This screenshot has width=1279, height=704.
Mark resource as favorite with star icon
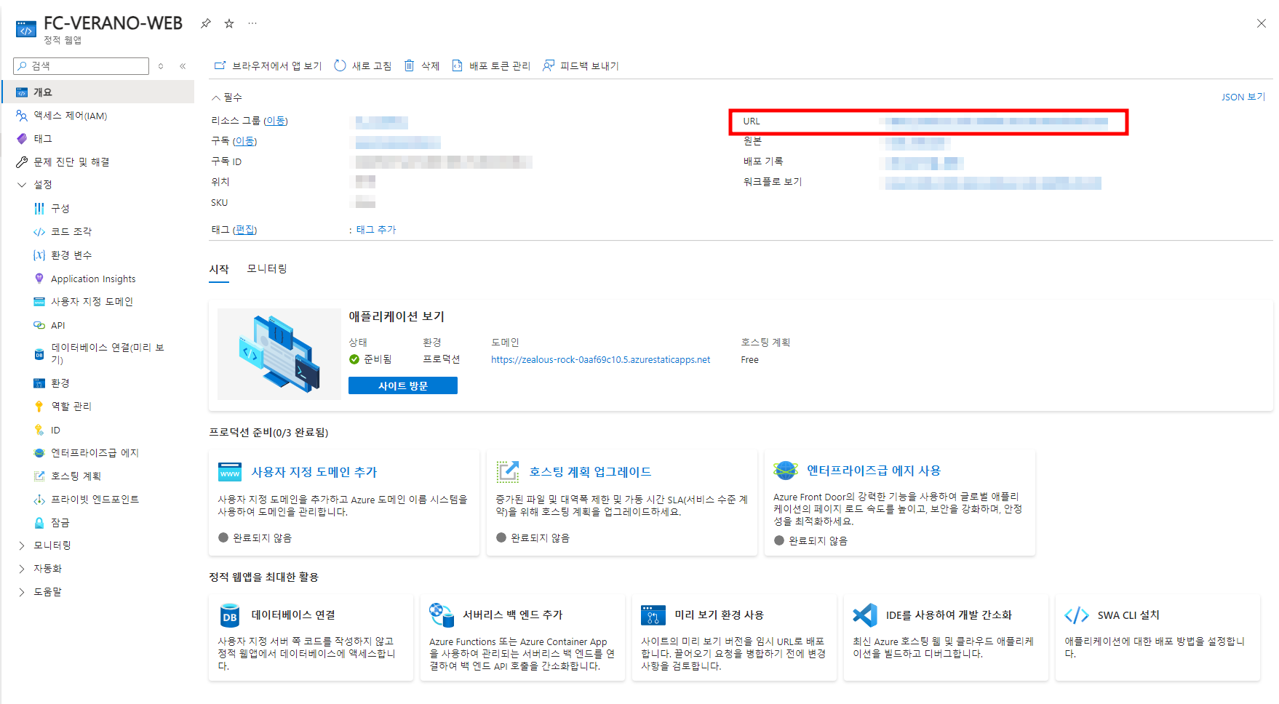click(x=229, y=23)
